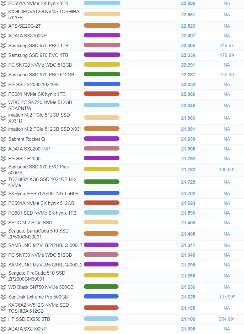Image resolution: width=244 pixels, height=334 pixels.
Task: Expand the APS-SE20G-2T row chevron
Action: tap(3, 26)
